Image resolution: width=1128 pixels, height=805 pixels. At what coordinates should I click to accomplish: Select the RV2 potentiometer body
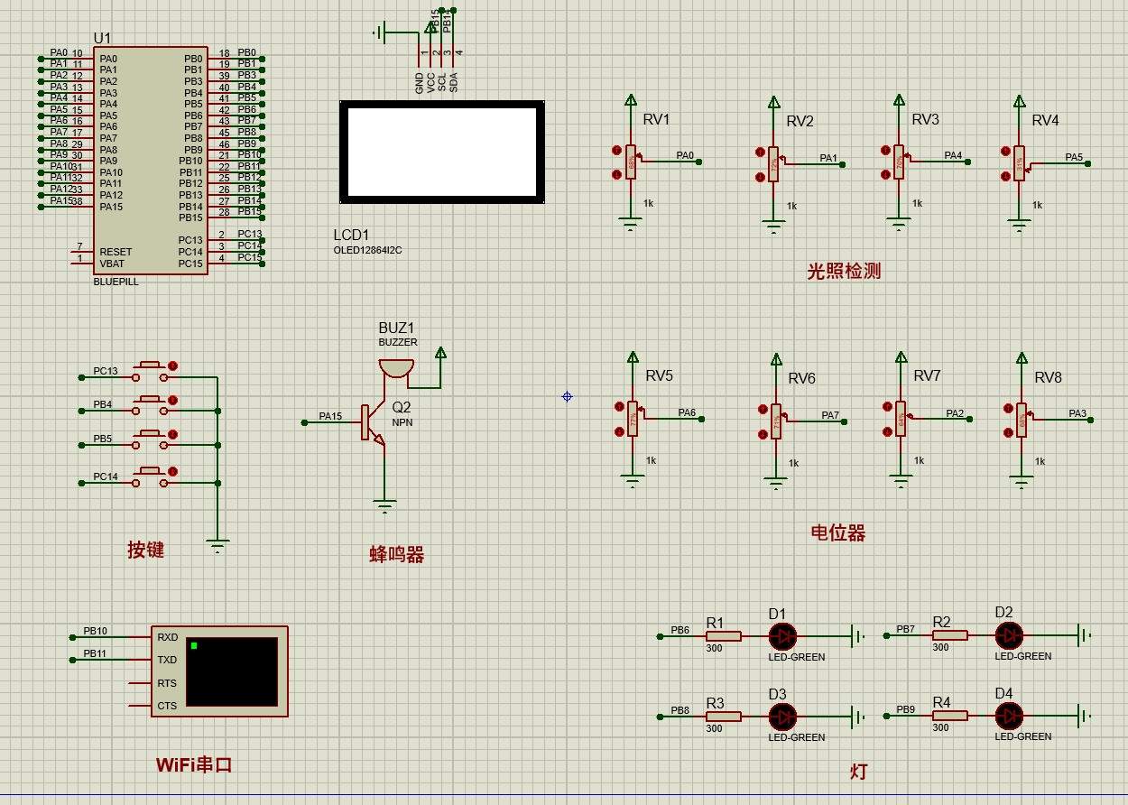[x=773, y=164]
